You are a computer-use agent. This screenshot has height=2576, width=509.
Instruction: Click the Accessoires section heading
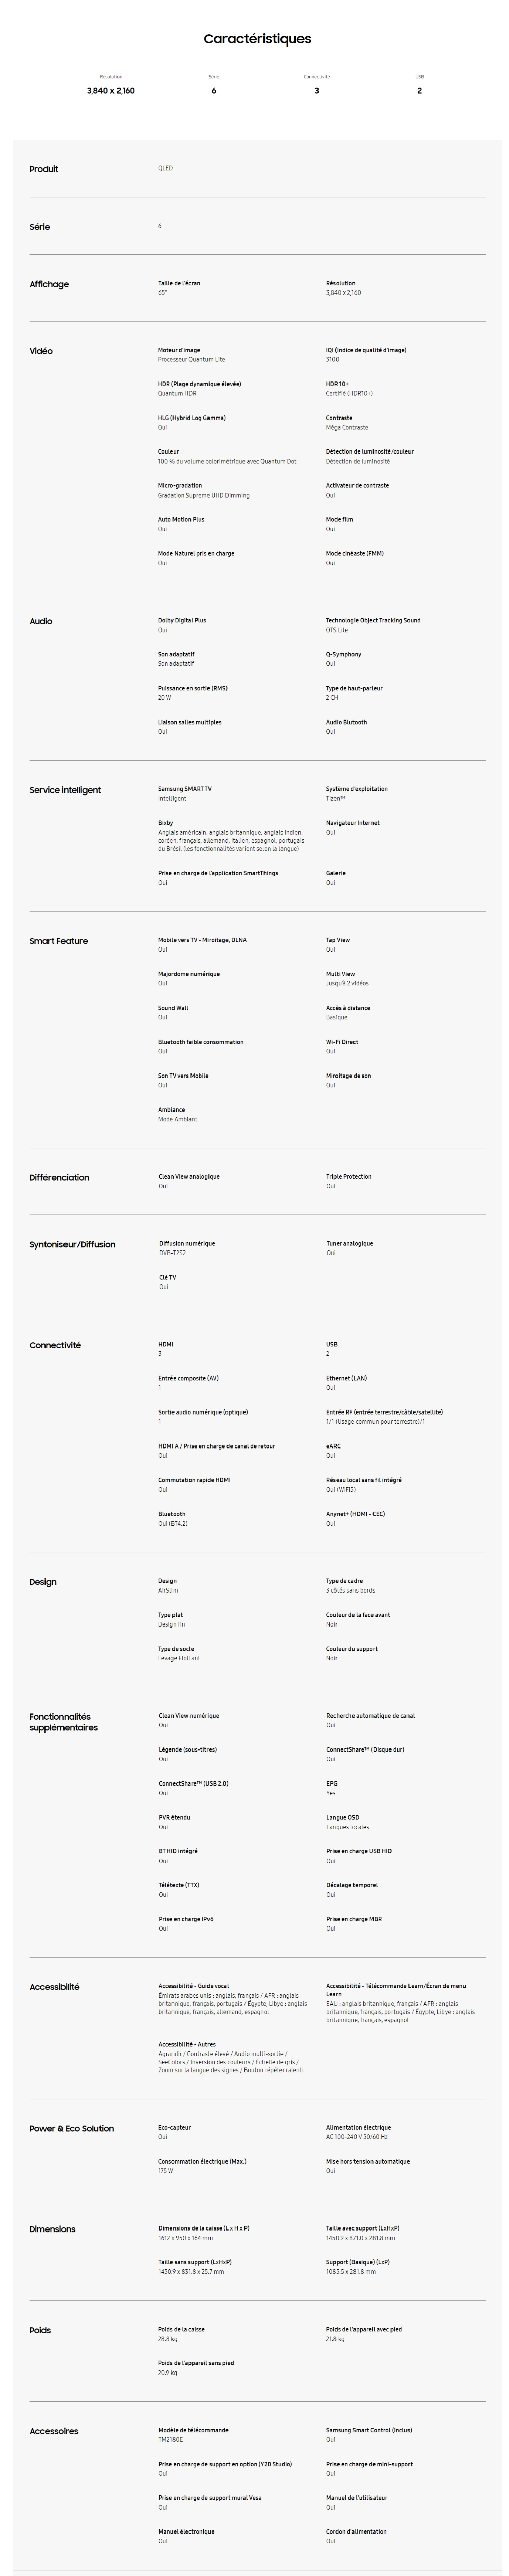54,2431
